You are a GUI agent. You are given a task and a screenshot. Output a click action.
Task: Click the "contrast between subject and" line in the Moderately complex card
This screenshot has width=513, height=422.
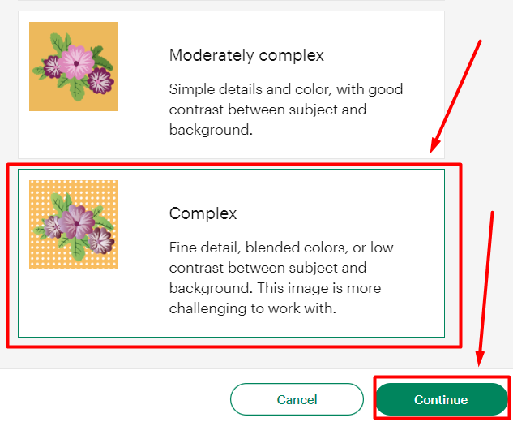(267, 110)
